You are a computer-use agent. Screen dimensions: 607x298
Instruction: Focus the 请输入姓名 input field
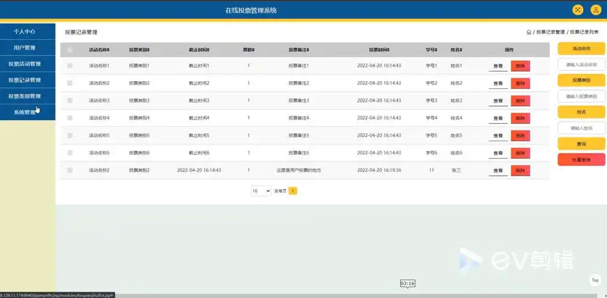coord(581,128)
